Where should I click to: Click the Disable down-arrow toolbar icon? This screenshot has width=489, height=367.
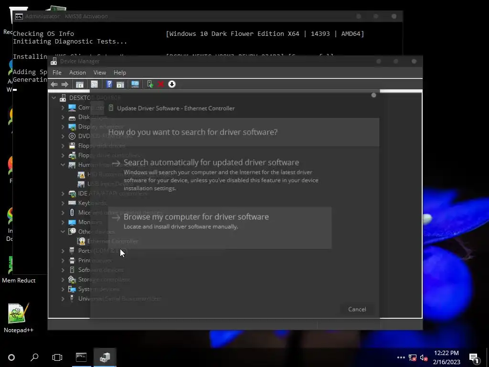172,84
